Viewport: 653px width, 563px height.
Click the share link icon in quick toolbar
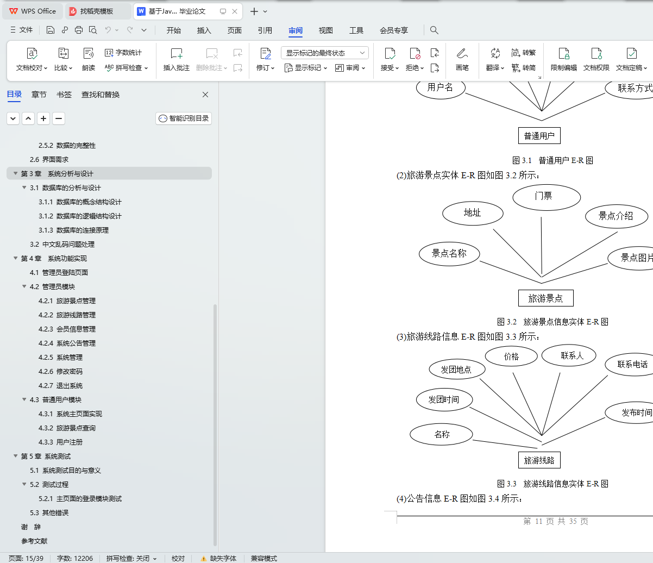click(65, 30)
